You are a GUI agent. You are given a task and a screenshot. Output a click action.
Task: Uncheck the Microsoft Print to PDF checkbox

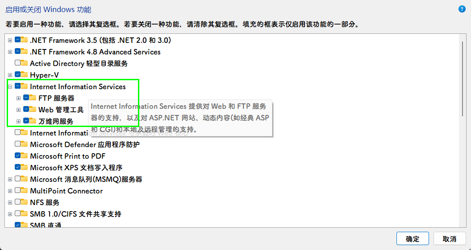[17, 156]
